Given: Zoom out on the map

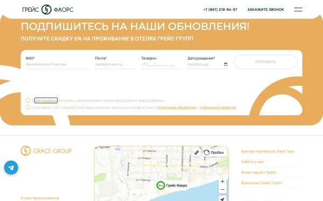Looking at the screenshot, I should pyautogui.click(x=222, y=190).
